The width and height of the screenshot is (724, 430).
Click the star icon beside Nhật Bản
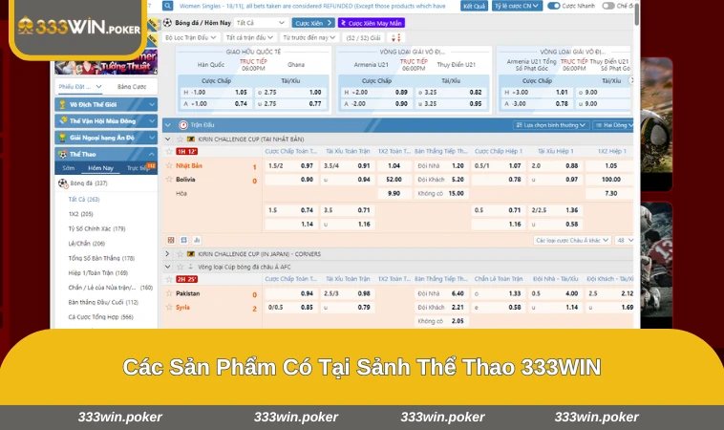[168, 165]
